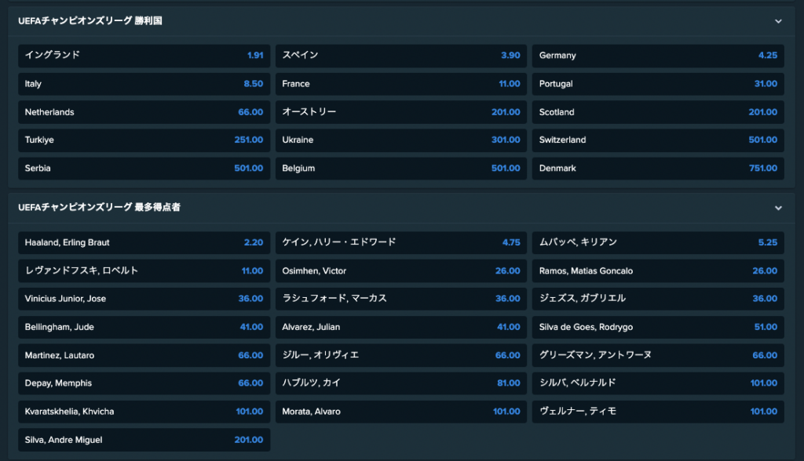Screen dimensions: 804x461
Task: Select Martinez, Lautaro at 66.00
Action: coord(144,355)
